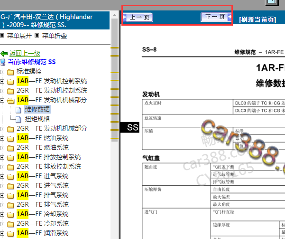Viewport: 285px width, 239px height.
Task: Expand 1AR—FE 发动机控制系统 node
Action: tap(2, 81)
